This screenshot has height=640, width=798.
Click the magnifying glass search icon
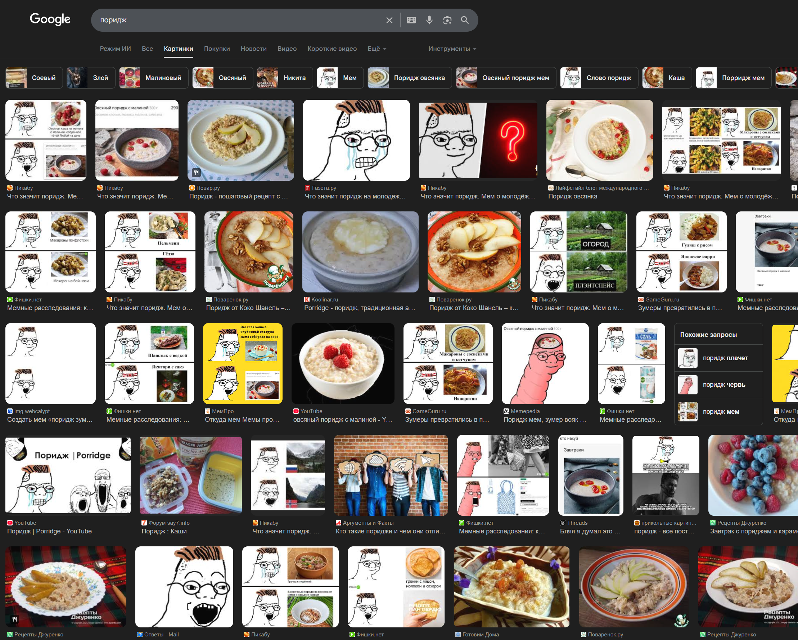[x=465, y=21]
